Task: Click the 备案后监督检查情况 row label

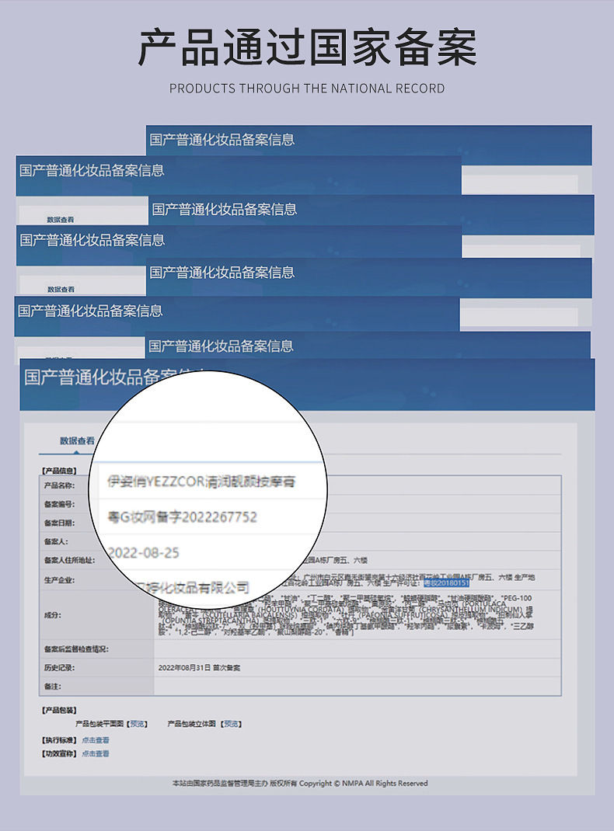Action: point(75,648)
